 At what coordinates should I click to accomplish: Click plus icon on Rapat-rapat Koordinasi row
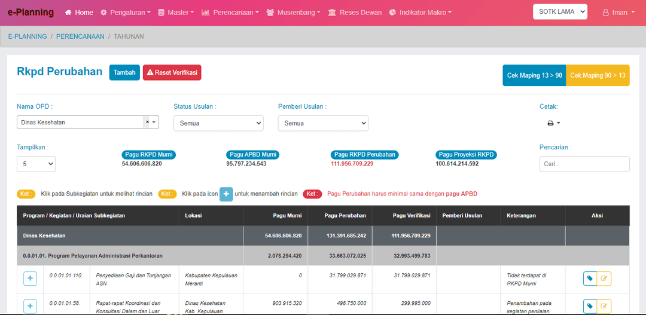pyautogui.click(x=31, y=306)
